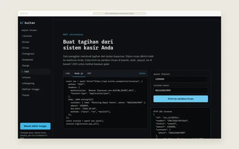Open the /fitur sidebar link

click(x=25, y=48)
